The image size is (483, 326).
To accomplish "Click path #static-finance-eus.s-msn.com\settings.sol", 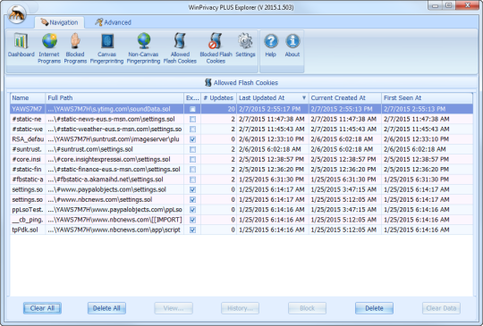I will point(114,170).
